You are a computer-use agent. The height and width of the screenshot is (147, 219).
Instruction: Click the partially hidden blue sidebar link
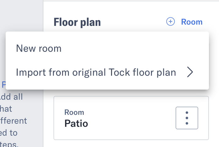[3, 85]
